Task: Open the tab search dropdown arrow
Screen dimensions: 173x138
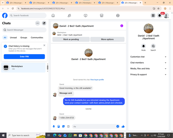Action: click(3, 3)
